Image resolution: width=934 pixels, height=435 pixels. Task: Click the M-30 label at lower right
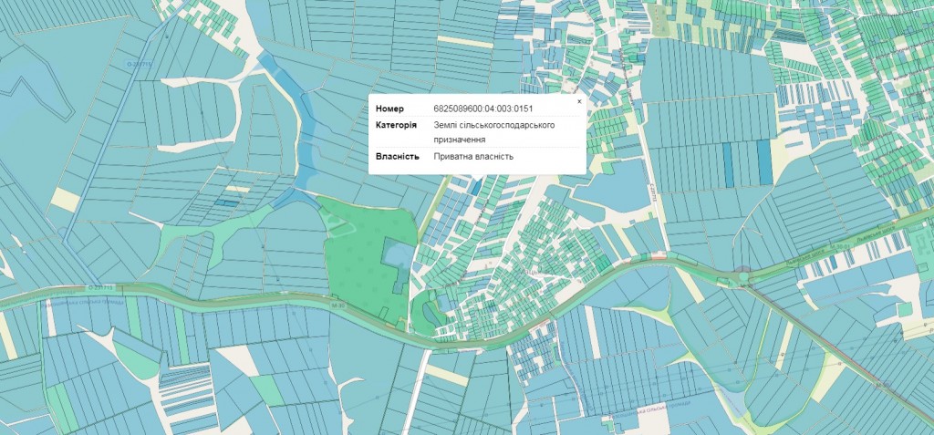(881, 387)
